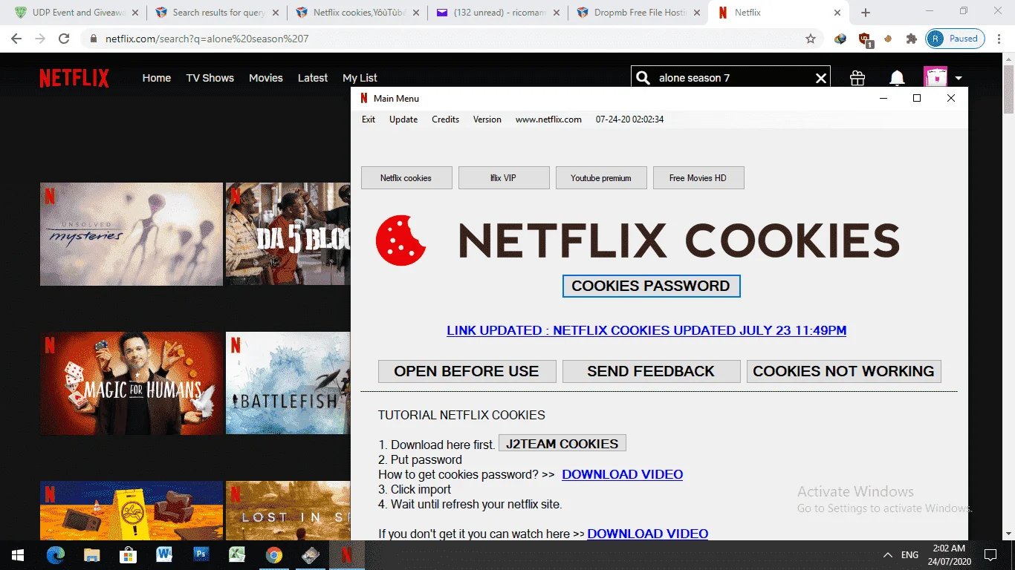The width and height of the screenshot is (1015, 570).
Task: Switch to Chrome in the taskbar
Action: (273, 555)
